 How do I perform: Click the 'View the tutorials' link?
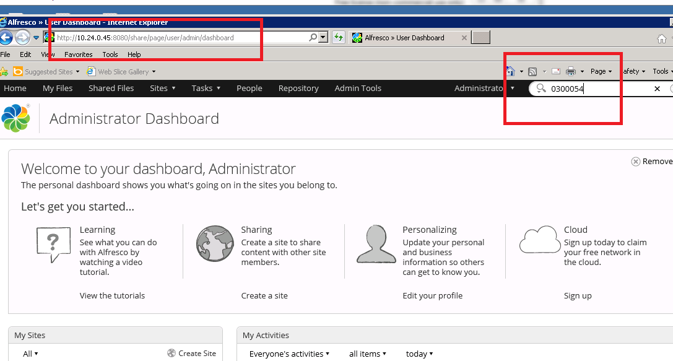point(112,296)
